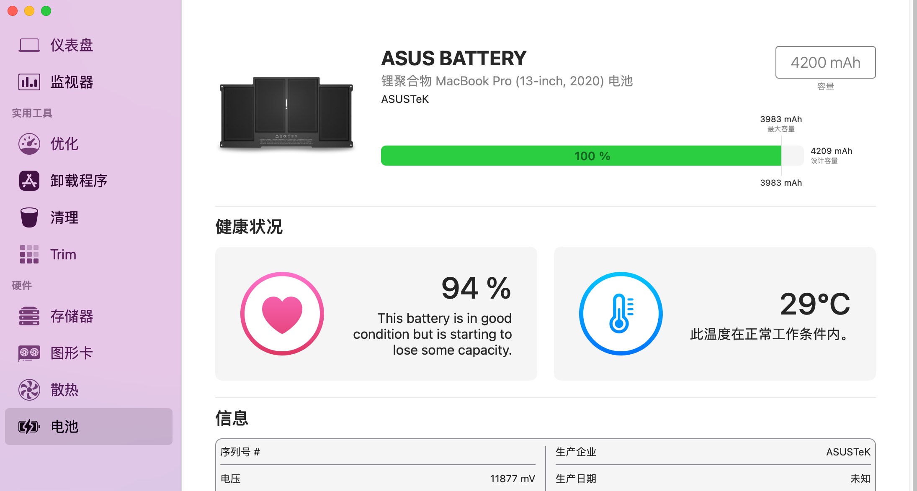Select the 电池 battery sidebar item
This screenshot has height=491, width=917.
click(x=89, y=427)
